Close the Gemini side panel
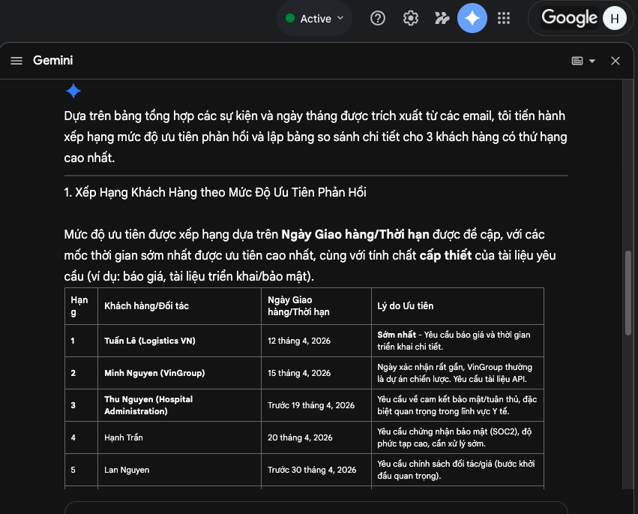 click(x=616, y=61)
